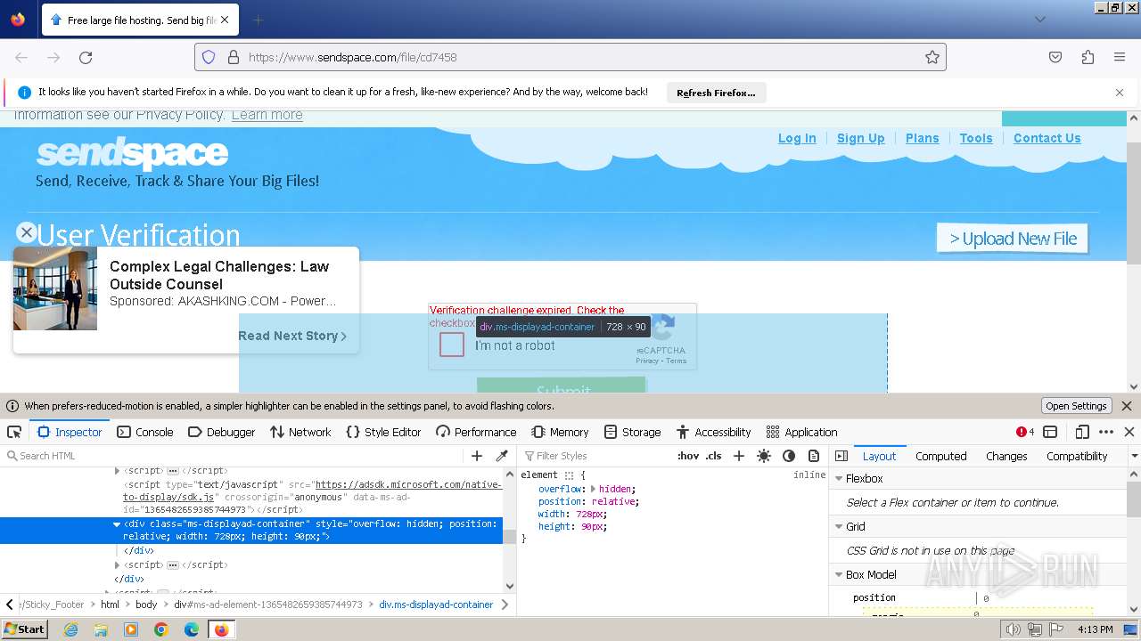Toggle .cls class panel
The image size is (1141, 641).
[x=713, y=456]
